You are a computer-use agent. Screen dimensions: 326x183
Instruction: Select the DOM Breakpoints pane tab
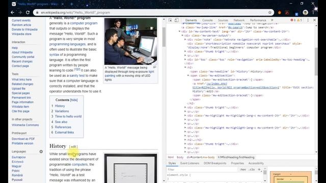pos(215,163)
